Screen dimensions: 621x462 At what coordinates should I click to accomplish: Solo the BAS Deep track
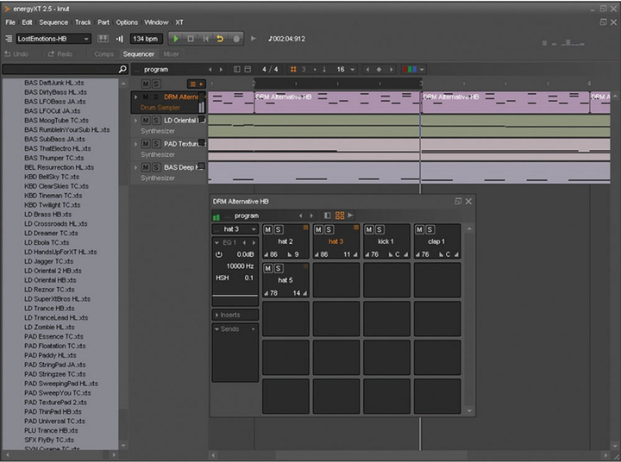(156, 167)
